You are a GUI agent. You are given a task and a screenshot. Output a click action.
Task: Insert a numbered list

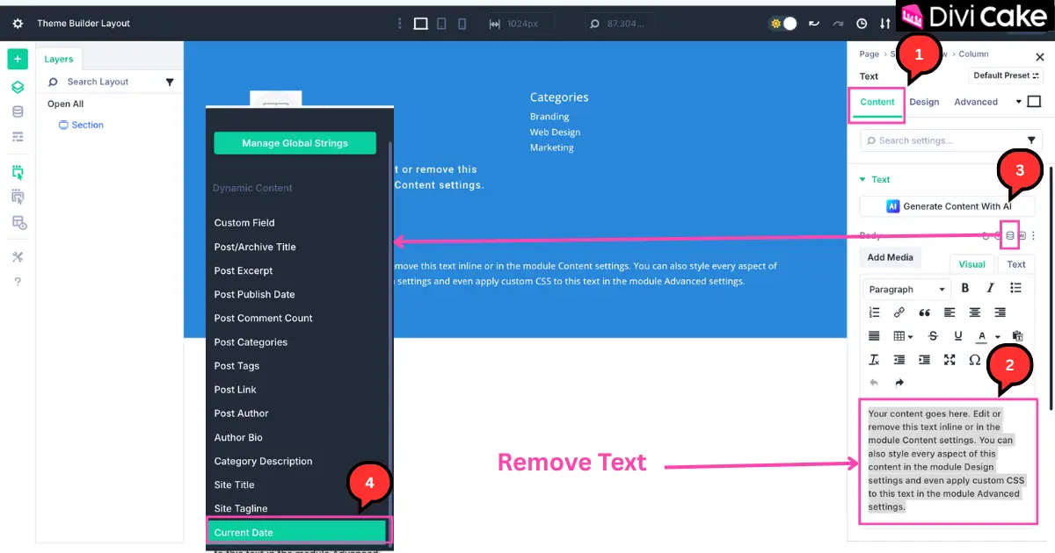pos(874,312)
